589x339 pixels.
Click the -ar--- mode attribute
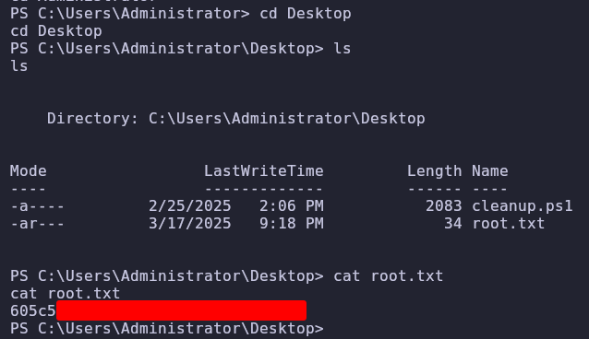37,224
